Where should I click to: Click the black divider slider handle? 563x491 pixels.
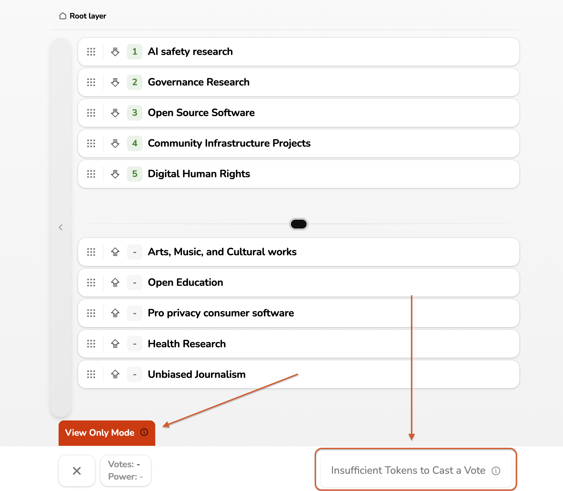pyautogui.click(x=298, y=224)
